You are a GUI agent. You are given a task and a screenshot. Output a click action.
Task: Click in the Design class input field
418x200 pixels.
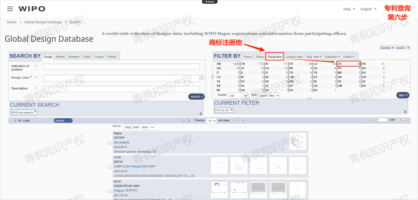pos(122,78)
